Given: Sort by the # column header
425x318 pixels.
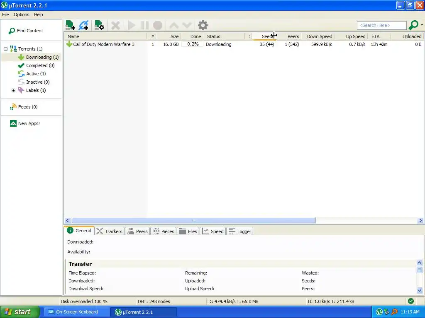Looking at the screenshot, I should [x=152, y=36].
